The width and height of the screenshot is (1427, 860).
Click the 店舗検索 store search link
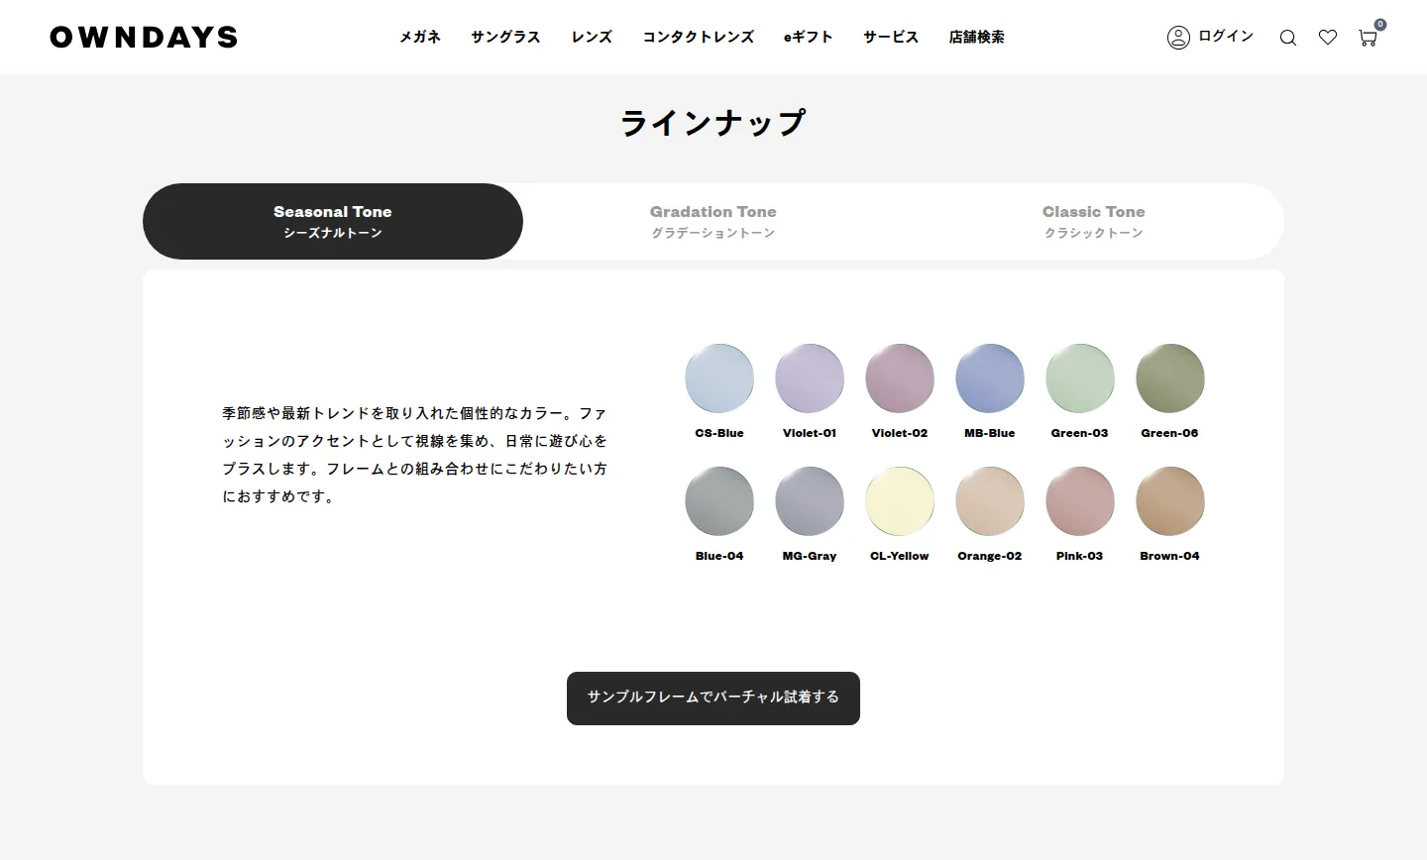coord(976,37)
